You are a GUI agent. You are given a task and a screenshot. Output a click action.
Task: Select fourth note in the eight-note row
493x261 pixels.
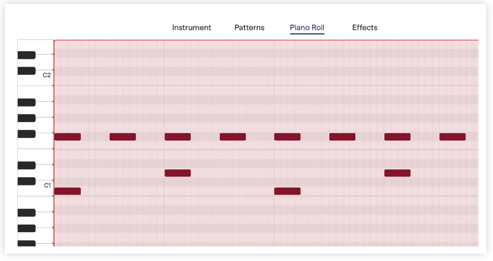coord(233,137)
